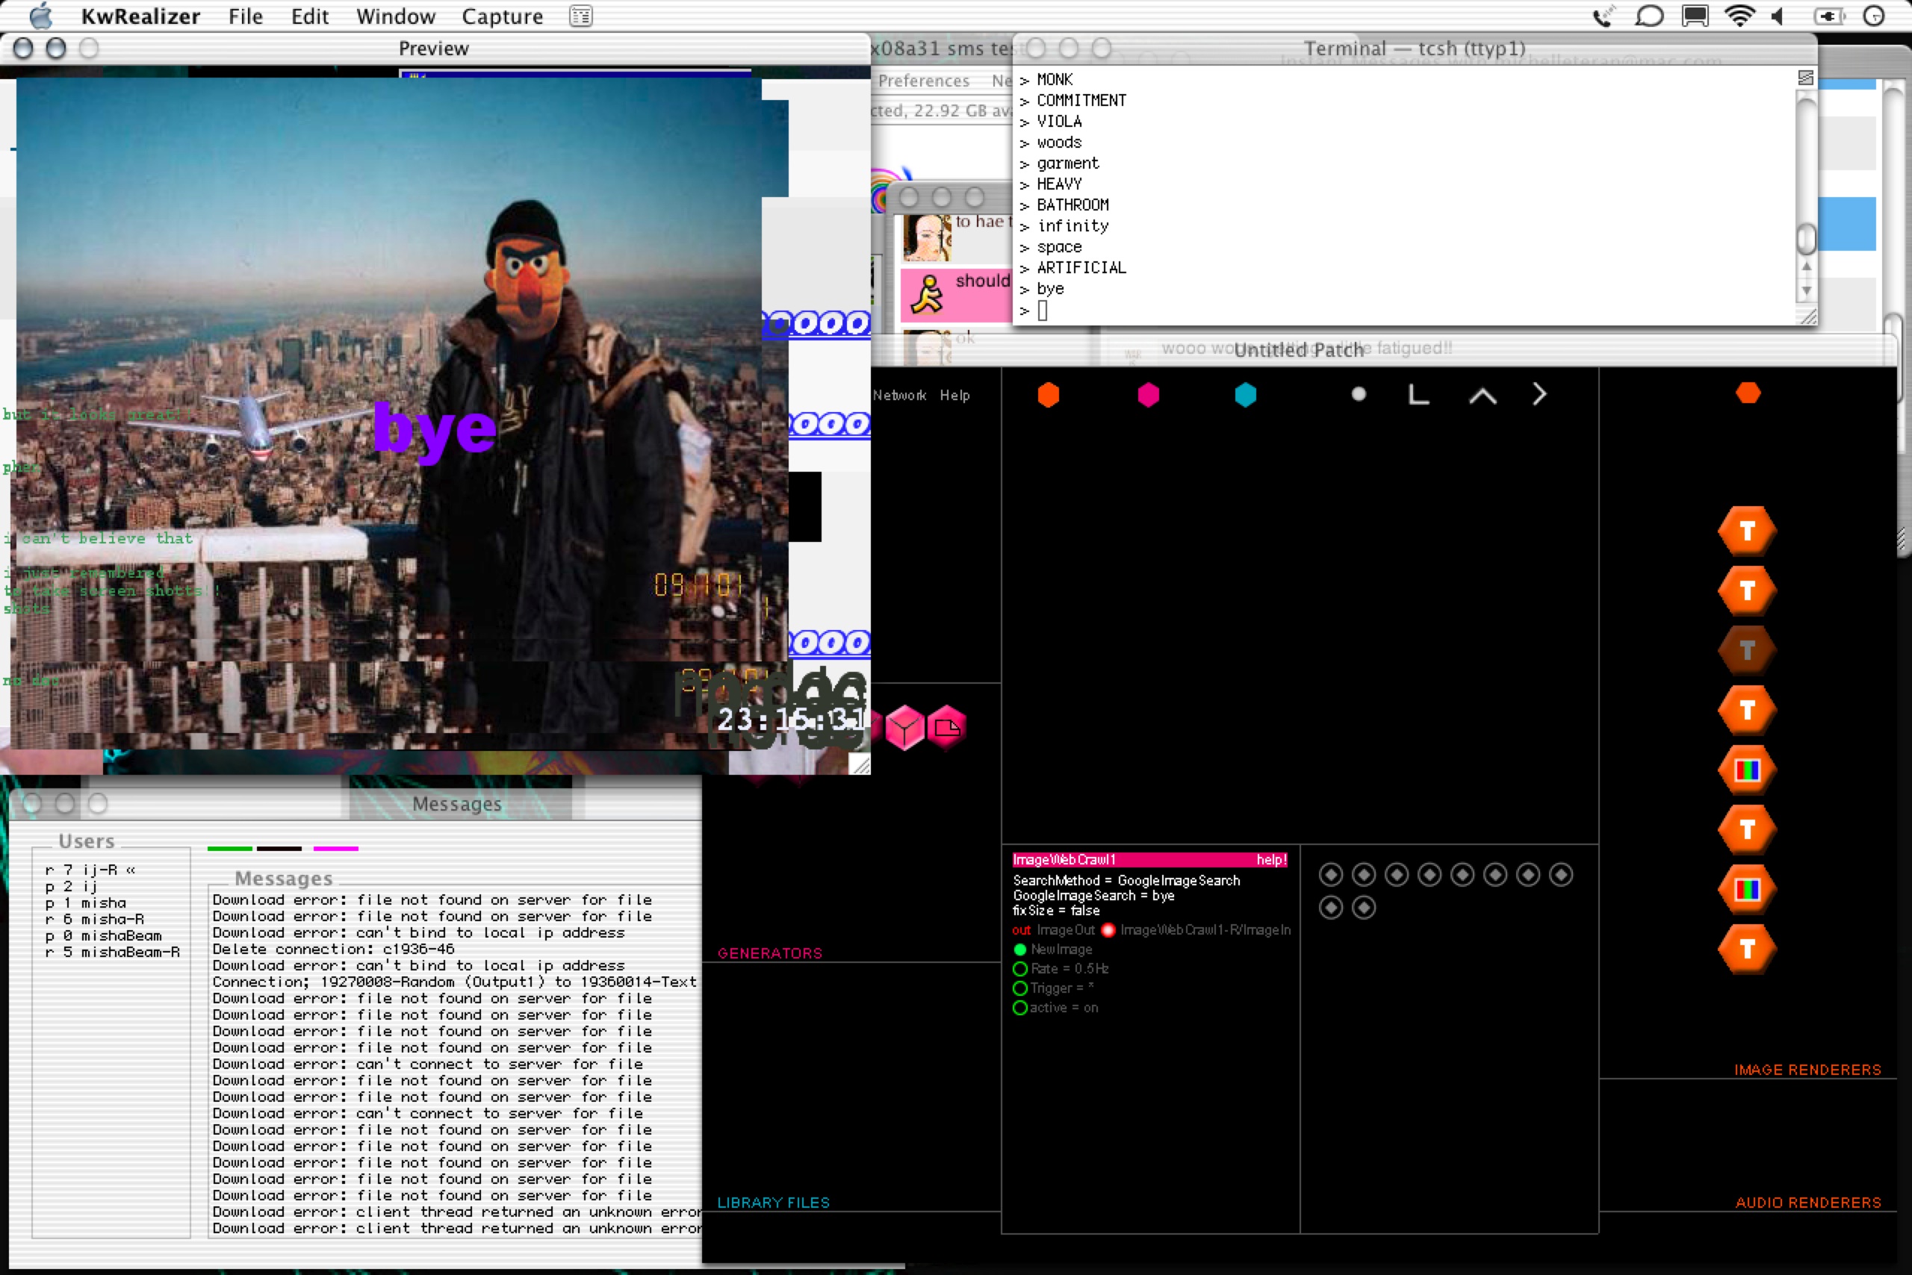This screenshot has height=1275, width=1912.
Task: Open the AirPort Wi-Fi status menu
Action: [1739, 16]
